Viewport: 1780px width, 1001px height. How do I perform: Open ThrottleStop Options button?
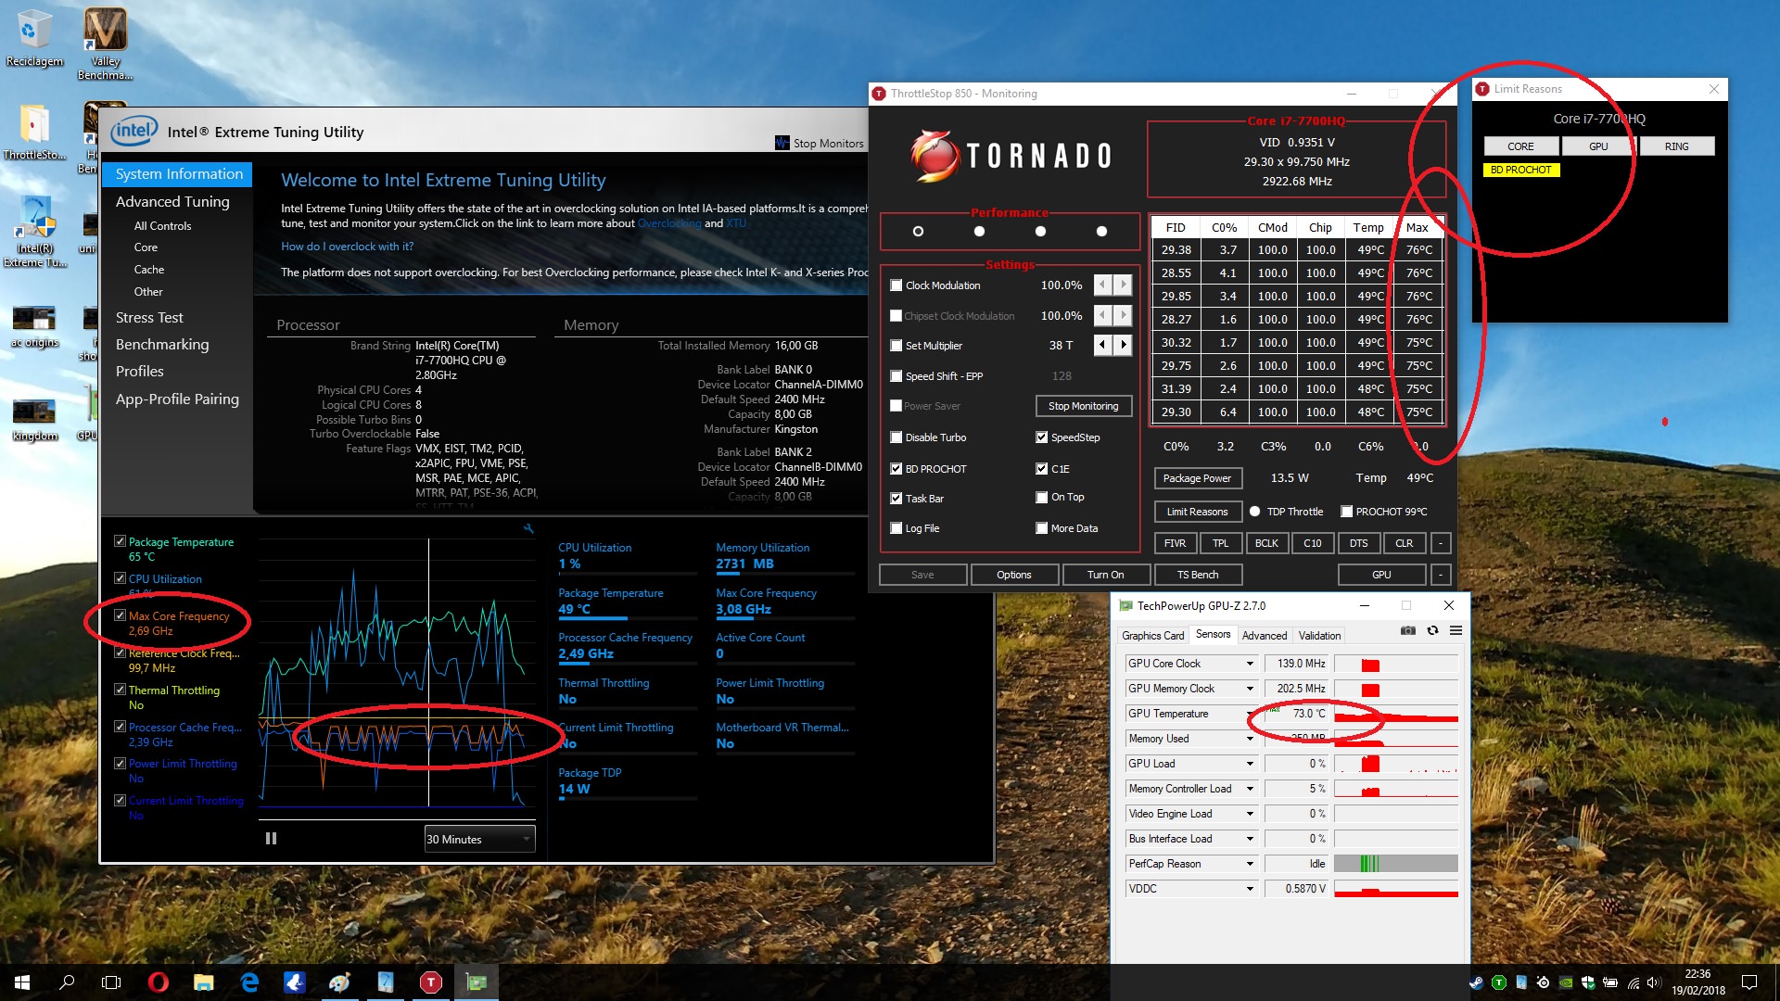point(1013,575)
